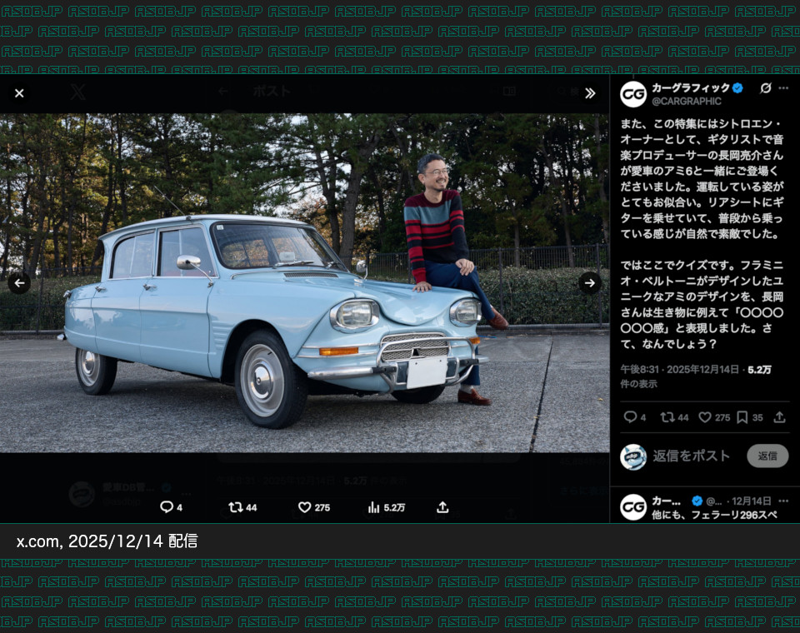
Task: Share the post using the upload icon
Action: 779,417
